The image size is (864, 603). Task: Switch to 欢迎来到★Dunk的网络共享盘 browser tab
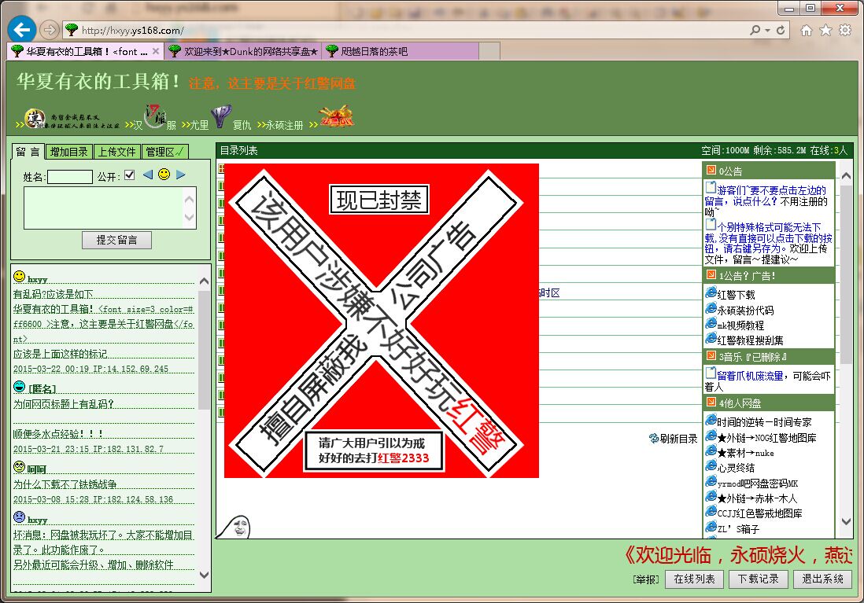pyautogui.click(x=244, y=52)
